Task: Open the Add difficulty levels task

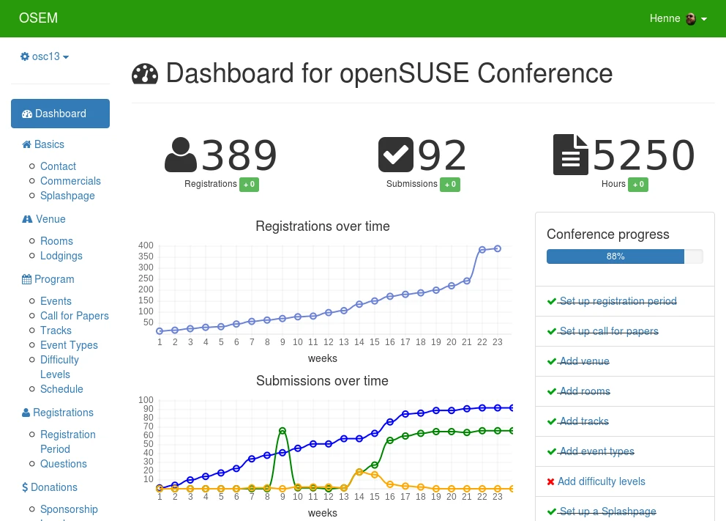Action: [x=601, y=481]
